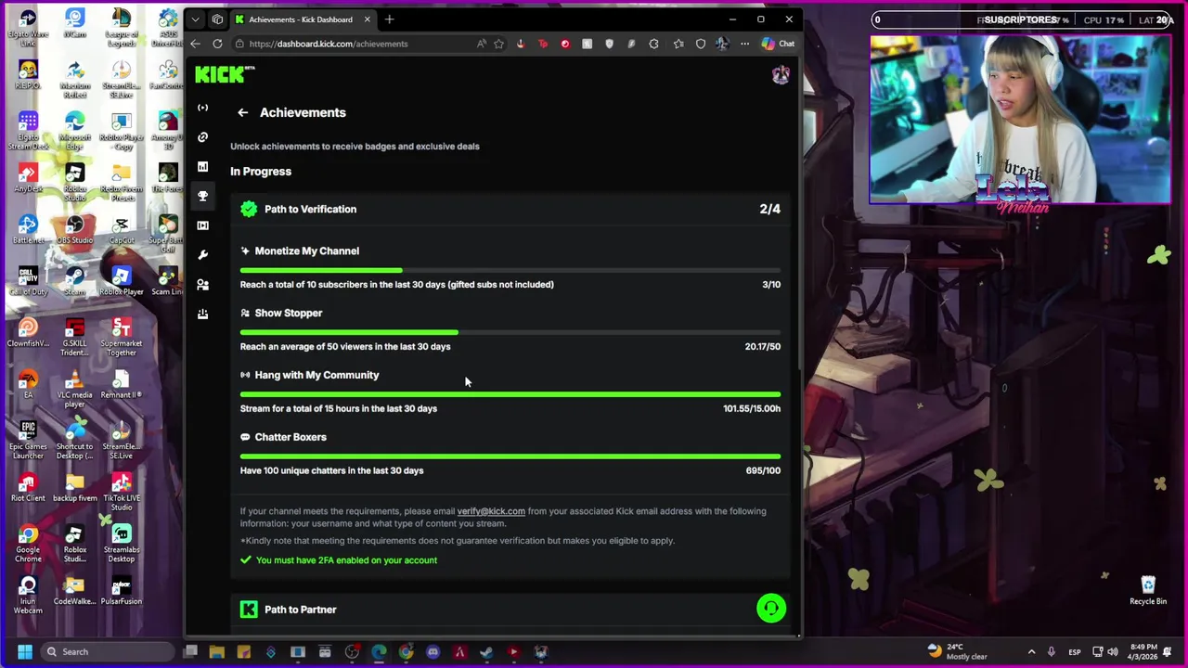Open the tools wrench icon in Kick sidebar
Viewport: 1188px width, 668px height.
pyautogui.click(x=202, y=255)
